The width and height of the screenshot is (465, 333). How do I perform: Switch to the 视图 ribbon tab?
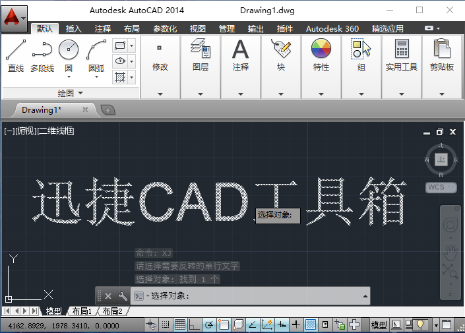pyautogui.click(x=197, y=29)
